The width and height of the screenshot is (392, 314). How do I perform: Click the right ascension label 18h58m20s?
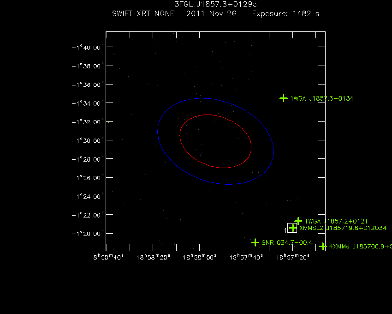point(153,257)
